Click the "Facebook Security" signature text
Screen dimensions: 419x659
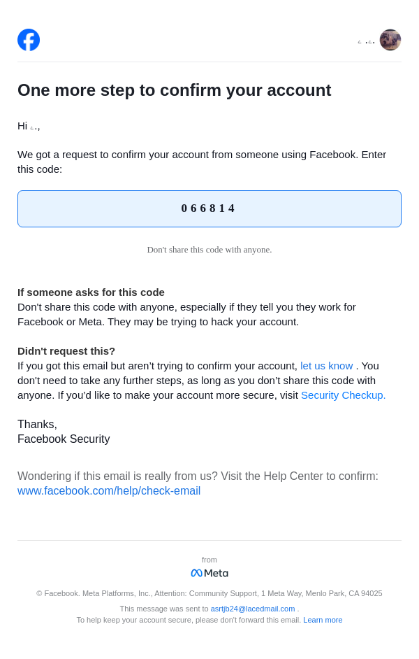coord(64,439)
